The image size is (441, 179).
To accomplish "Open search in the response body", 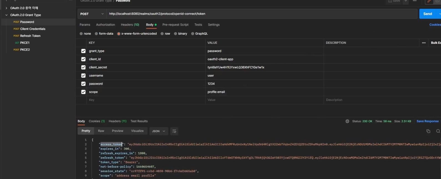I will pyautogui.click(x=438, y=131).
